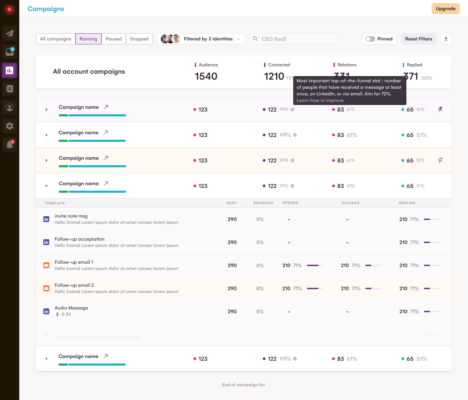Open the settings gear in sidebar
Screen dimensions: 468x400
coord(10,126)
